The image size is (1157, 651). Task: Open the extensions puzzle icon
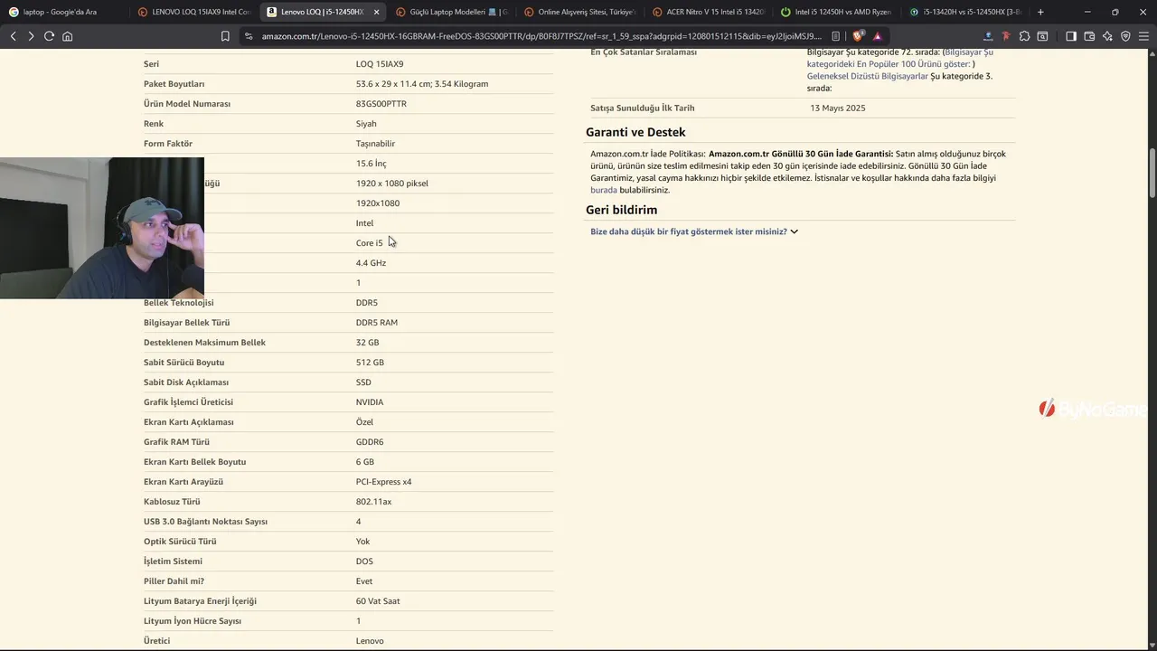point(1024,36)
